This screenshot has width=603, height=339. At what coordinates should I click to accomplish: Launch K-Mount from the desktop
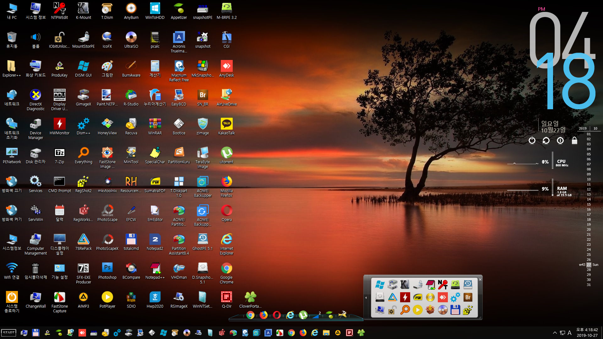coord(83,11)
